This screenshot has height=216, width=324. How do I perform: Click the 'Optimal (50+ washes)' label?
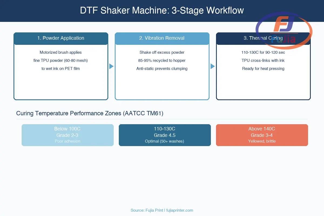click(165, 141)
